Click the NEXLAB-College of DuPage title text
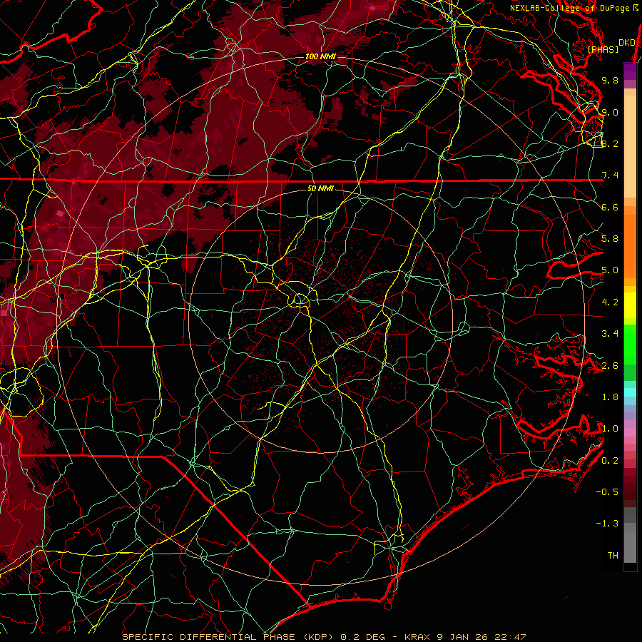This screenshot has width=642, height=642. tap(569, 8)
